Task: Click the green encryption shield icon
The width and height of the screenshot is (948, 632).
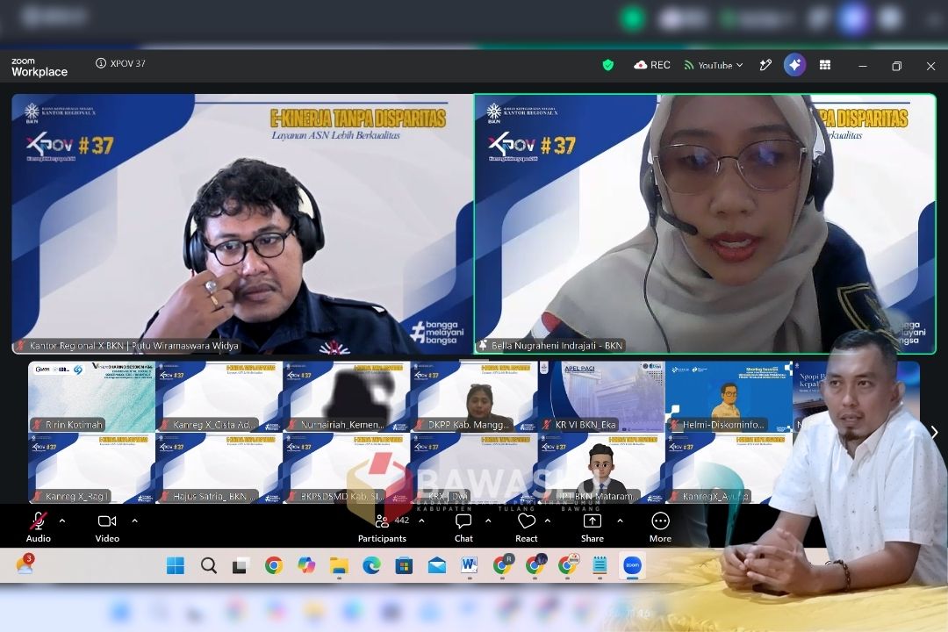Action: 608,65
